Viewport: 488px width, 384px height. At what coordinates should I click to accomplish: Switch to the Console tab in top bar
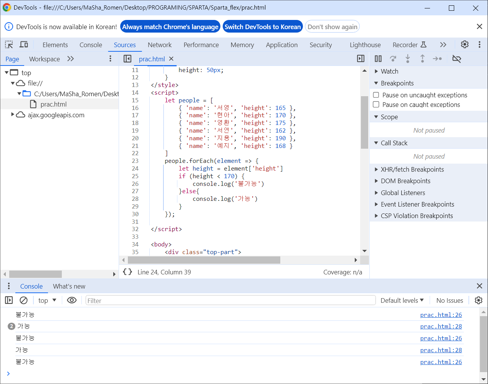[x=91, y=45]
